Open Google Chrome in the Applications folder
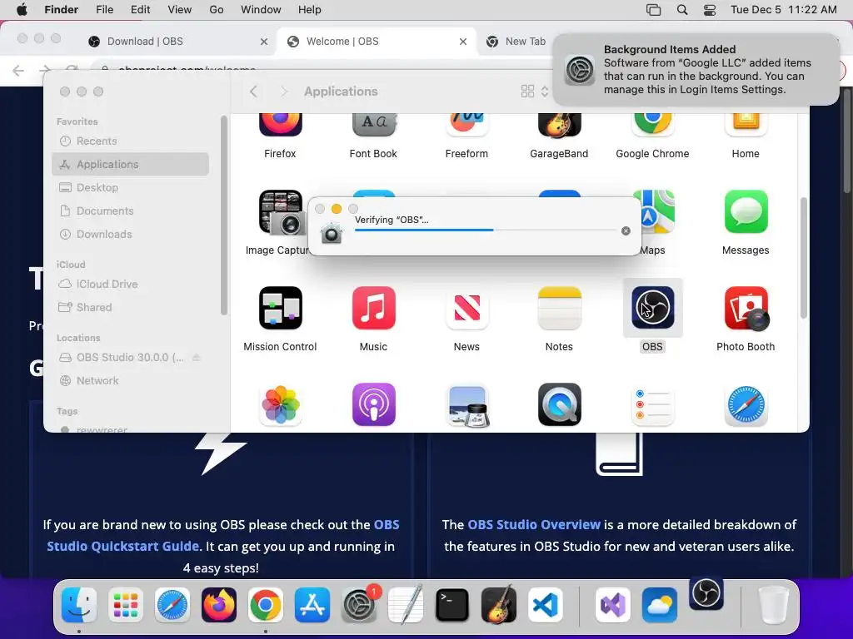853x639 pixels. [x=653, y=125]
